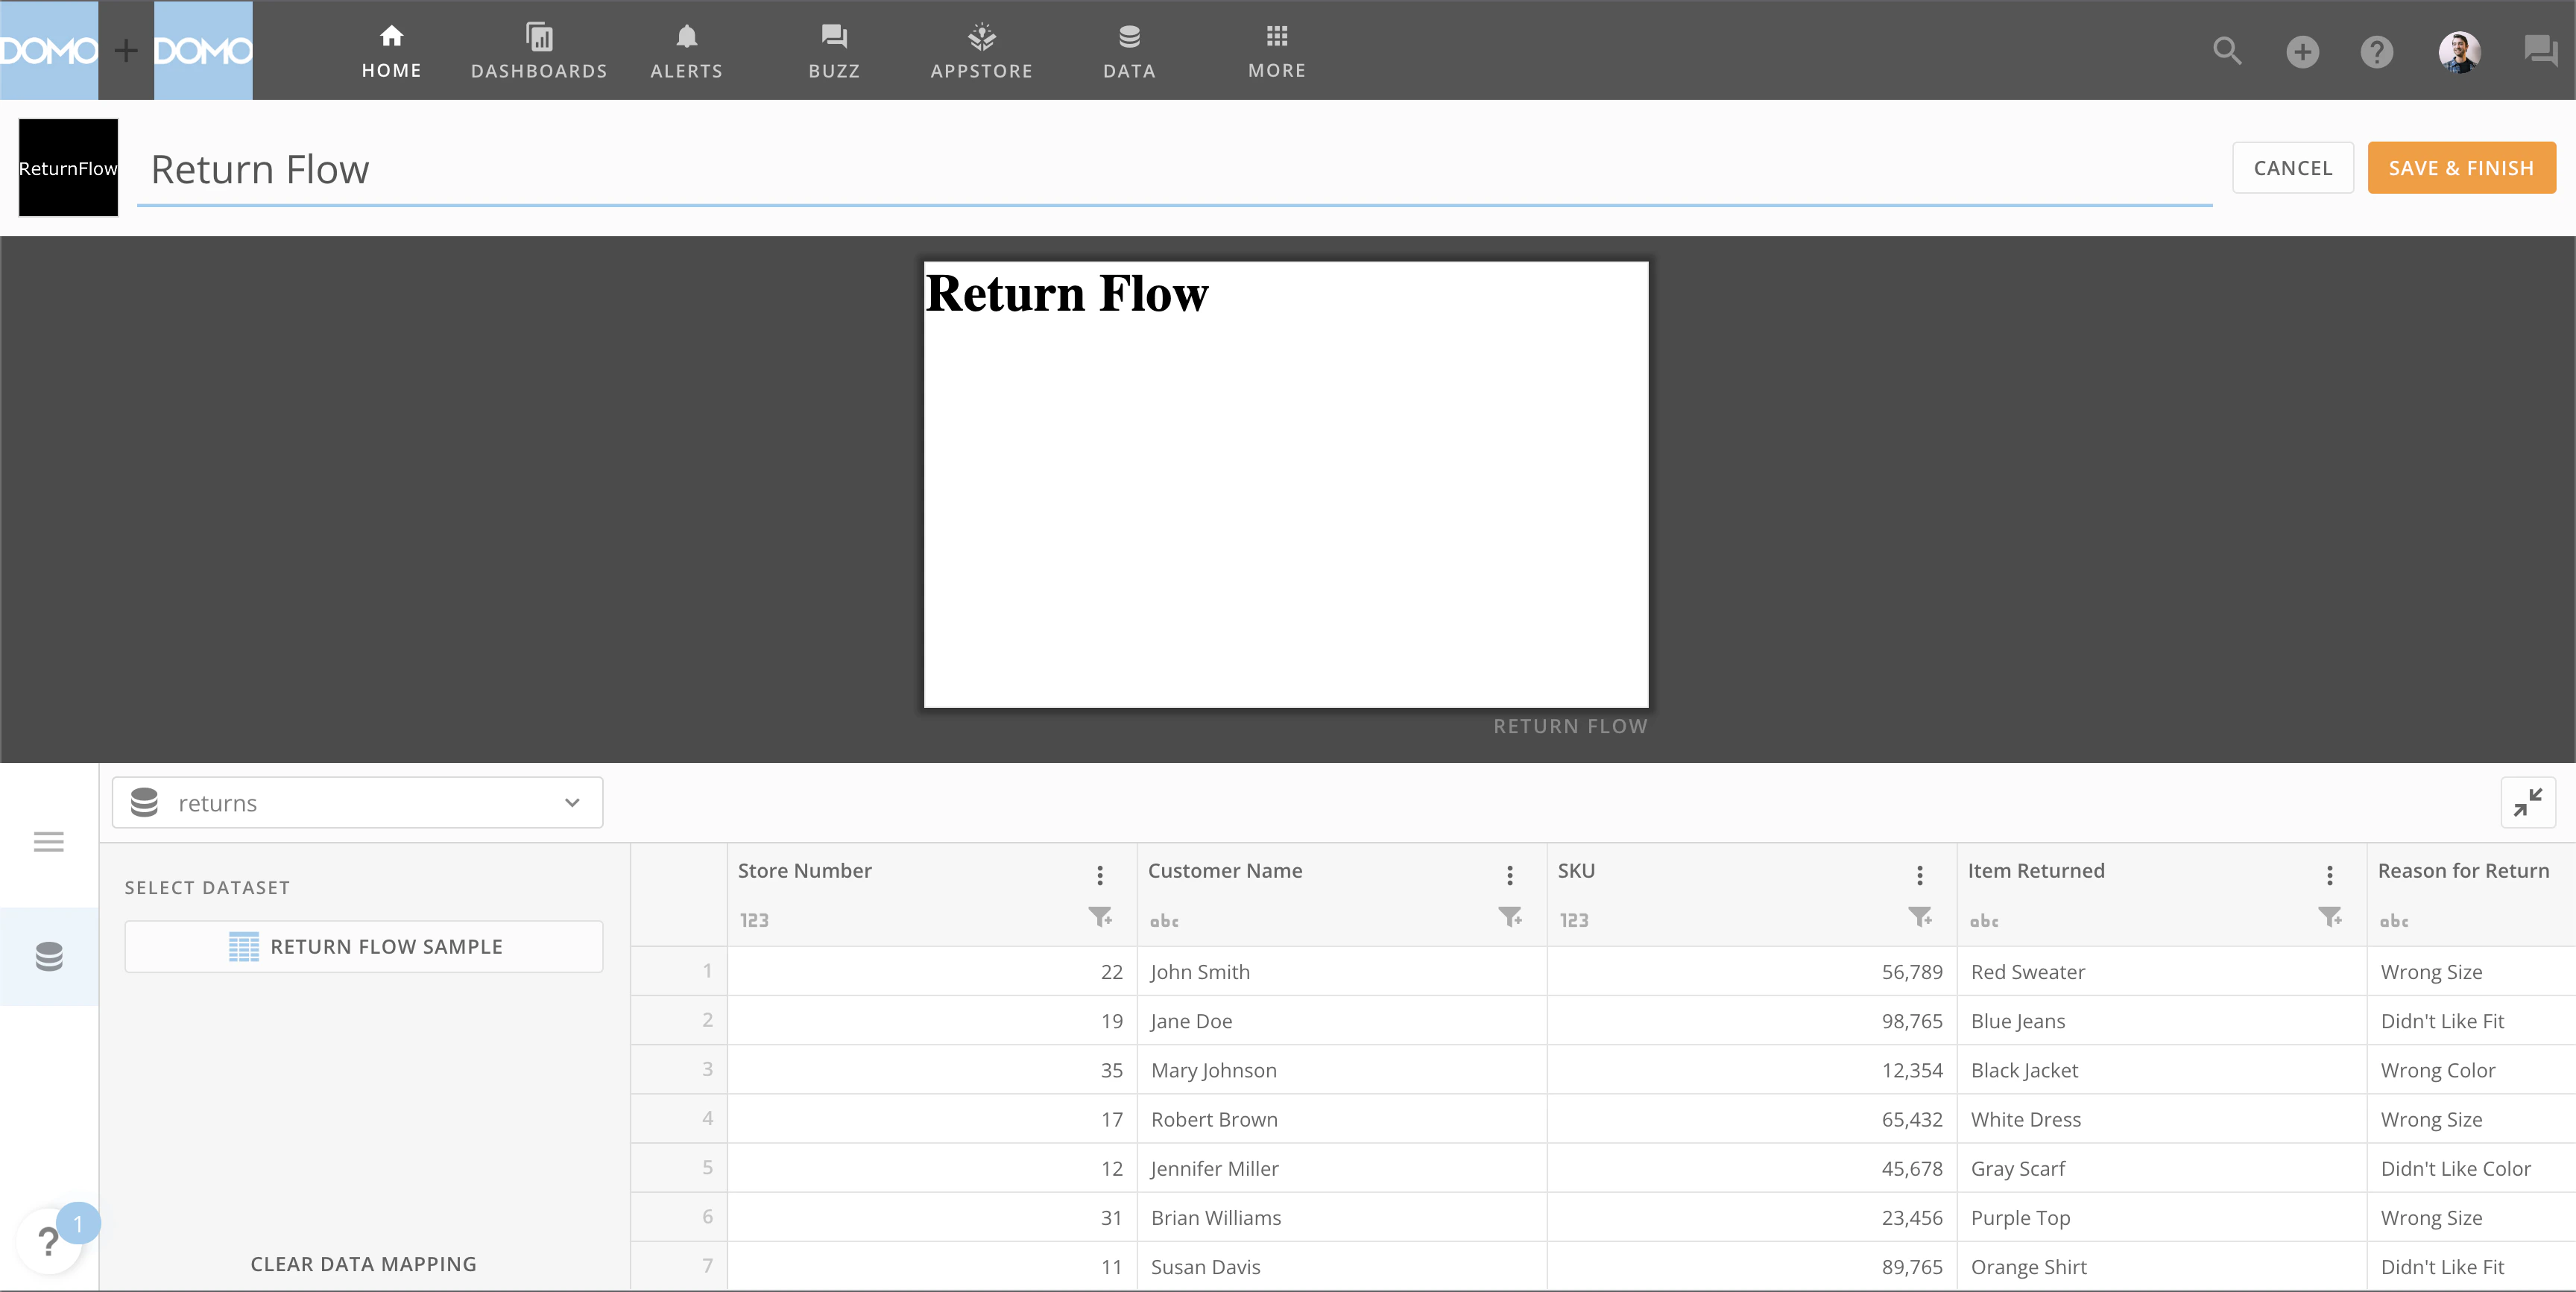Click the search magnifier icon
The height and width of the screenshot is (1292, 2576).
pyautogui.click(x=2226, y=51)
